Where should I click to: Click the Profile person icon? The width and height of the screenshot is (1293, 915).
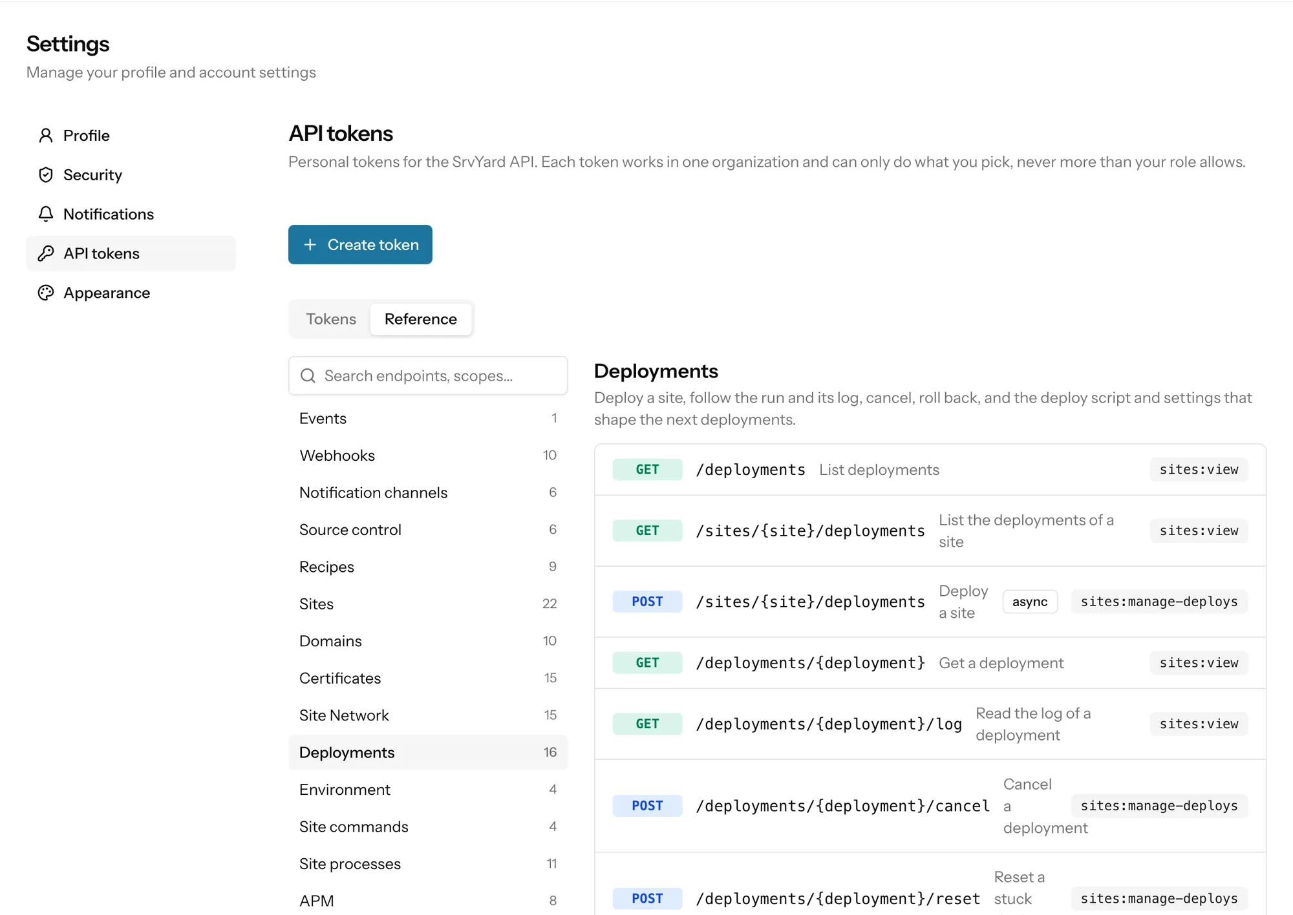pos(46,136)
